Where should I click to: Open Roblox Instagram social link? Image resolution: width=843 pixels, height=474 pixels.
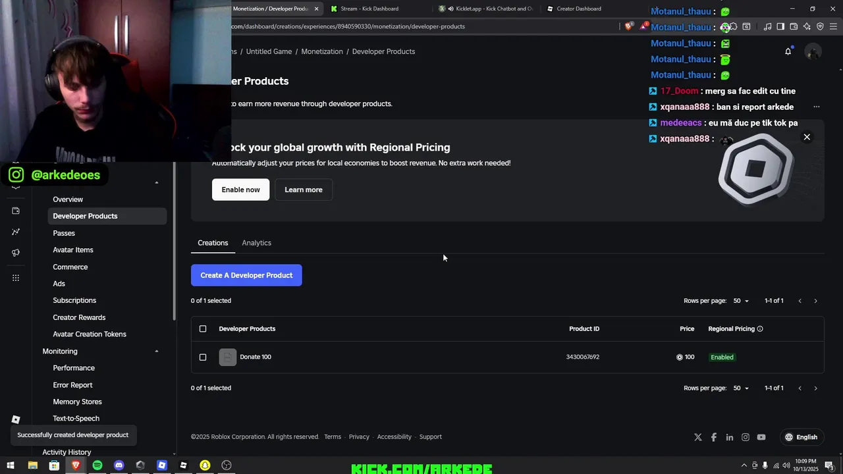[x=746, y=437]
